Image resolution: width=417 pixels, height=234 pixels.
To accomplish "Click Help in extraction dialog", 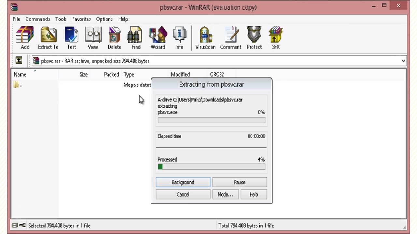I will 254,194.
